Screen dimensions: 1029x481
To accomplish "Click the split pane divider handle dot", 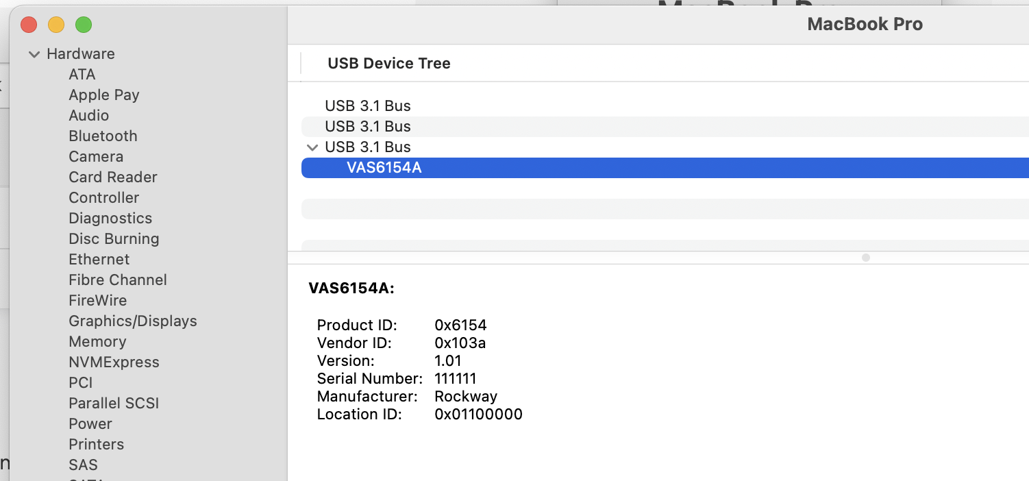I will 866,258.
